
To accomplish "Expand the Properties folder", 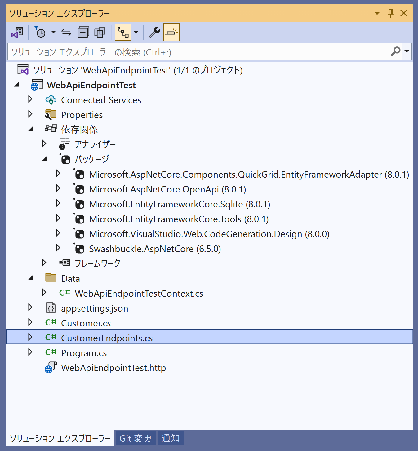I will coord(30,114).
